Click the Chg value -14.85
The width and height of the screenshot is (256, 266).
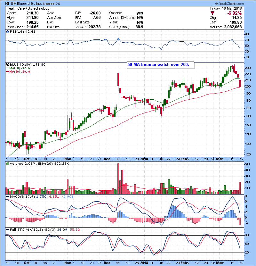(x=236, y=18)
